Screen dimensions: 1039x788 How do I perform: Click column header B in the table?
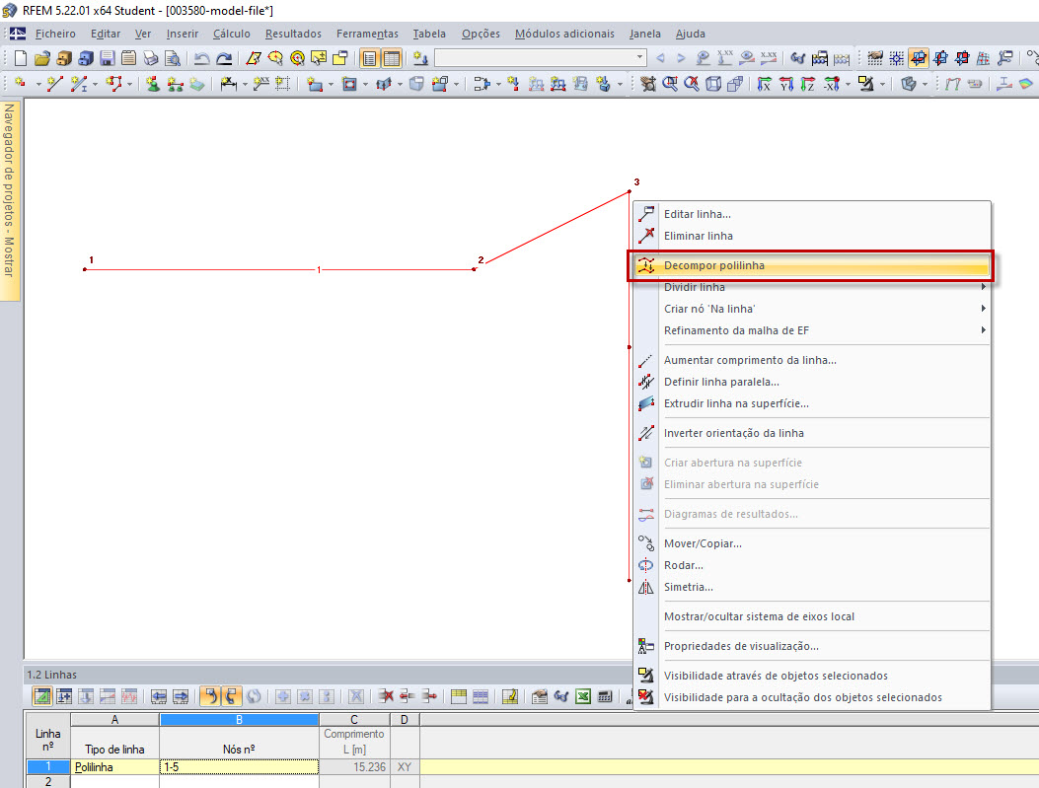point(239,720)
